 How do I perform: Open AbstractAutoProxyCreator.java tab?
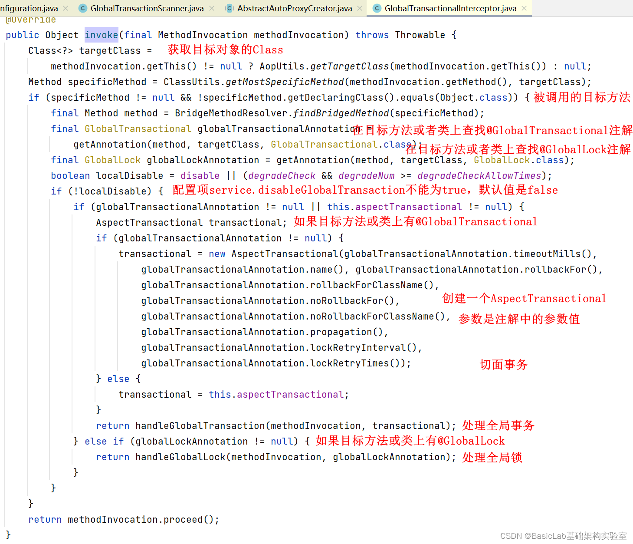click(294, 8)
